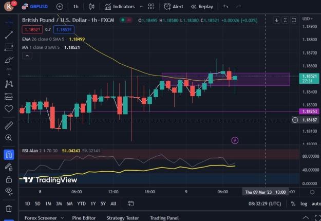Image resolution: width=321 pixels, height=221 pixels.
Task: Open the Fibonacci retracement tools
Action: tap(9, 47)
